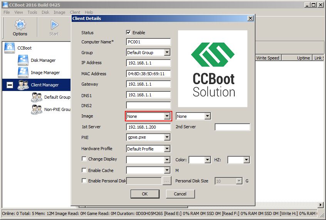Select the Default Group icon
This screenshot has width=326, height=220.
[37, 97]
